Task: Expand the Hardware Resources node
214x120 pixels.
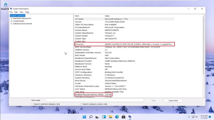Action: (x=12, y=18)
